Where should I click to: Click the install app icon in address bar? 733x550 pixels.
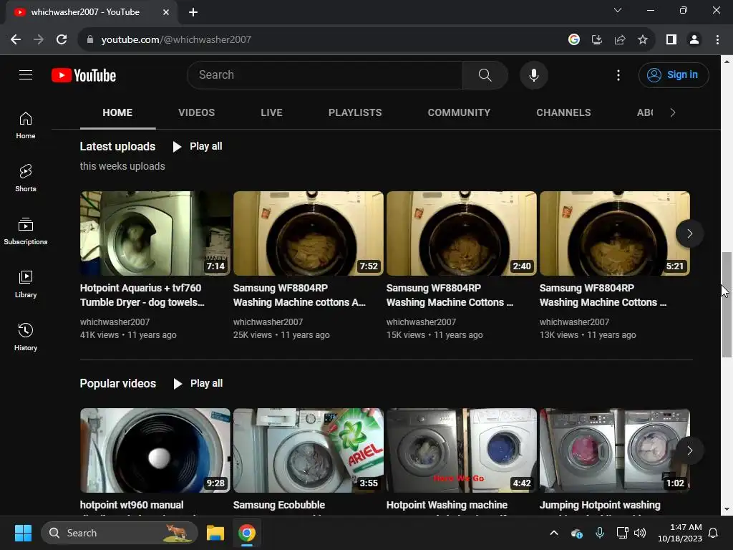click(597, 40)
